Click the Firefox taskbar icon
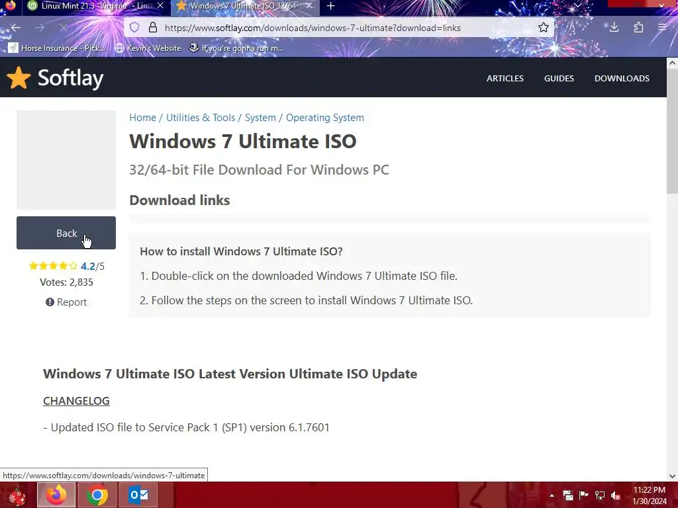The width and height of the screenshot is (678, 508). coord(56,495)
